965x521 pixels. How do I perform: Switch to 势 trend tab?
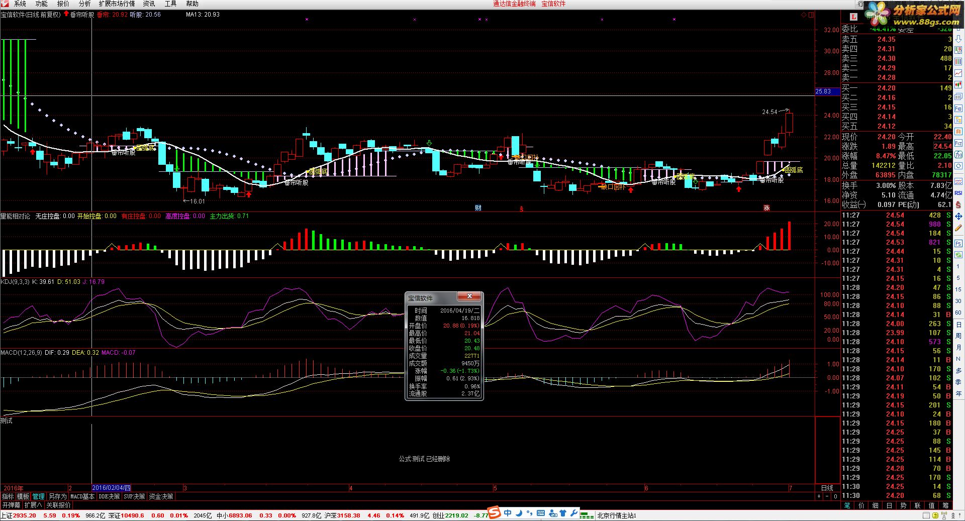pos(903,505)
